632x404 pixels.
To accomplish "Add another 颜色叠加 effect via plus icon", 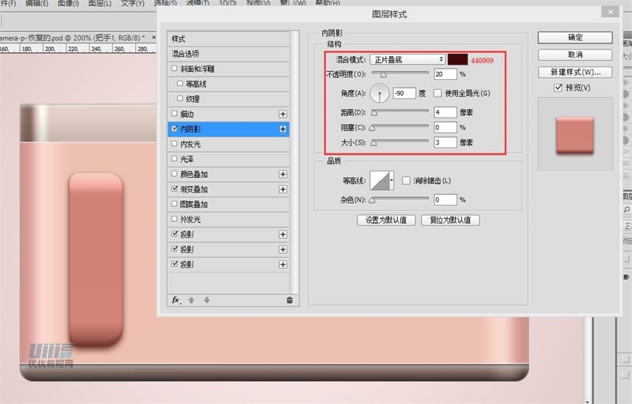I will 283,174.
